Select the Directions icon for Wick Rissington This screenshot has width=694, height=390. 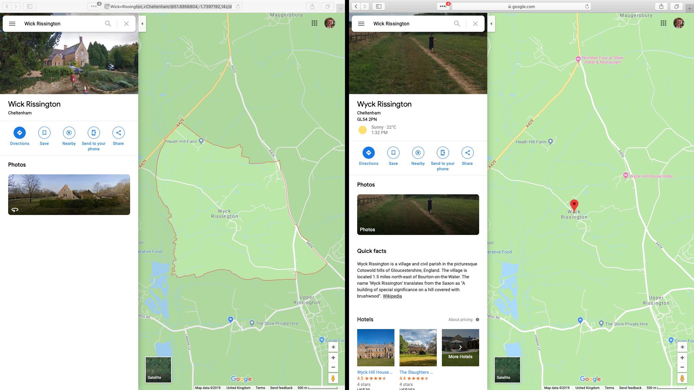19,133
